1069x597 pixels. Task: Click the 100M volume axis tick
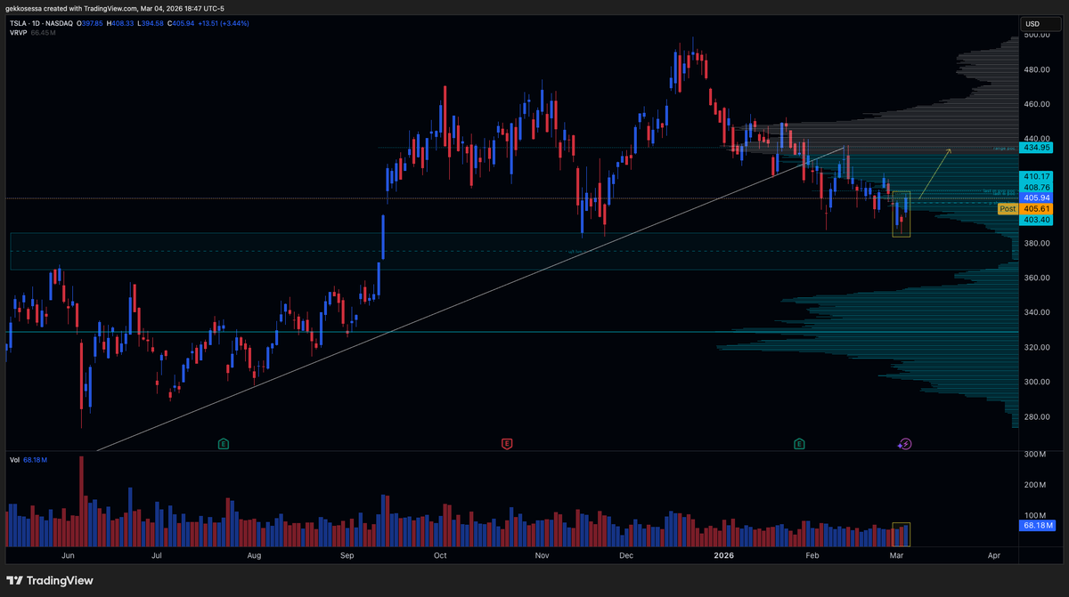pyautogui.click(x=1033, y=515)
